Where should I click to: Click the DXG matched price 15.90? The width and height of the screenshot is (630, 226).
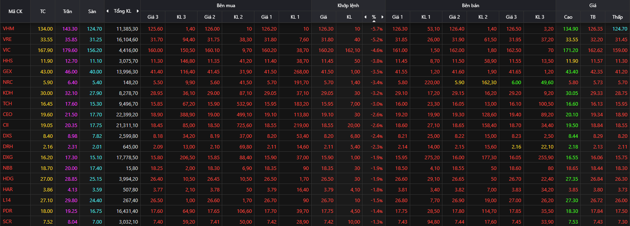(x=323, y=157)
